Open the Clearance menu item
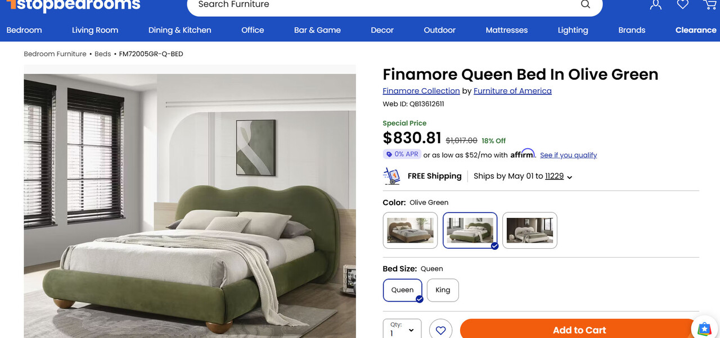Image resolution: width=720 pixels, height=338 pixels. [x=696, y=30]
